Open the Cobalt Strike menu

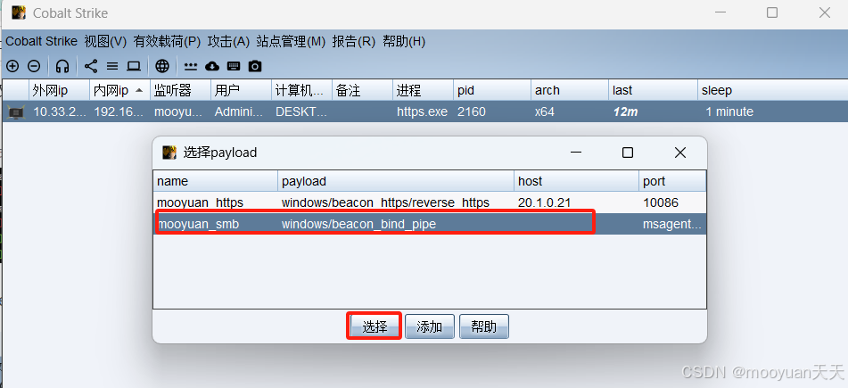pyautogui.click(x=42, y=41)
